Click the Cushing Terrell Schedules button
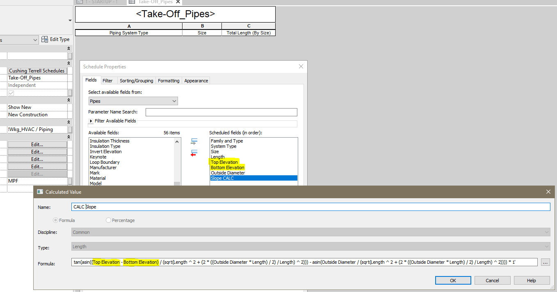557x292 pixels. click(37, 71)
